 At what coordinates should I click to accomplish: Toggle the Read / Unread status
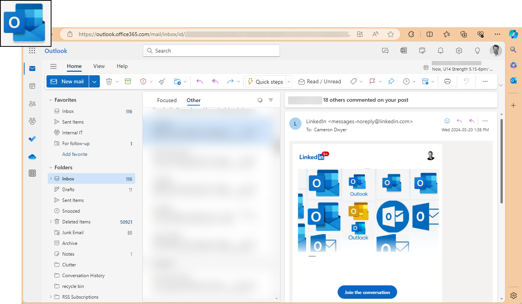(x=320, y=81)
